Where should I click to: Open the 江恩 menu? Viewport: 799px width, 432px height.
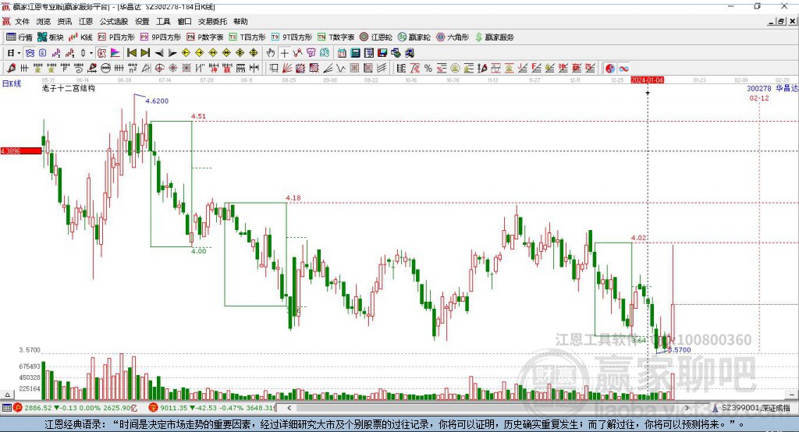86,21
